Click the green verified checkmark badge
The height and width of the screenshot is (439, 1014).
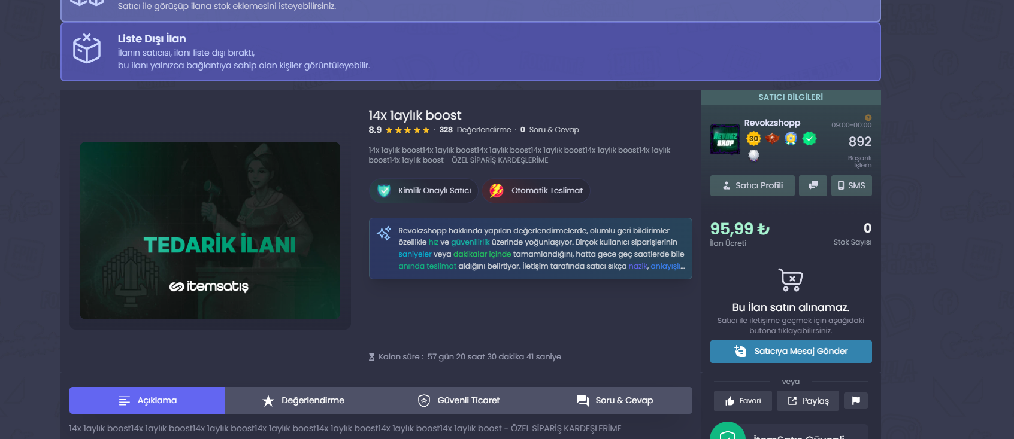[809, 139]
